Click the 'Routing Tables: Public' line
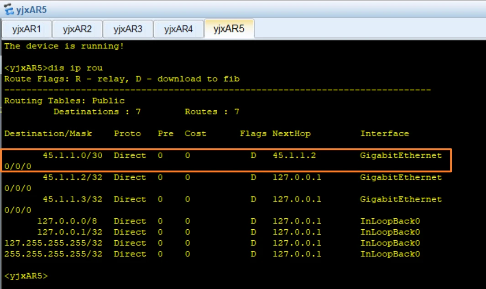 (64, 101)
